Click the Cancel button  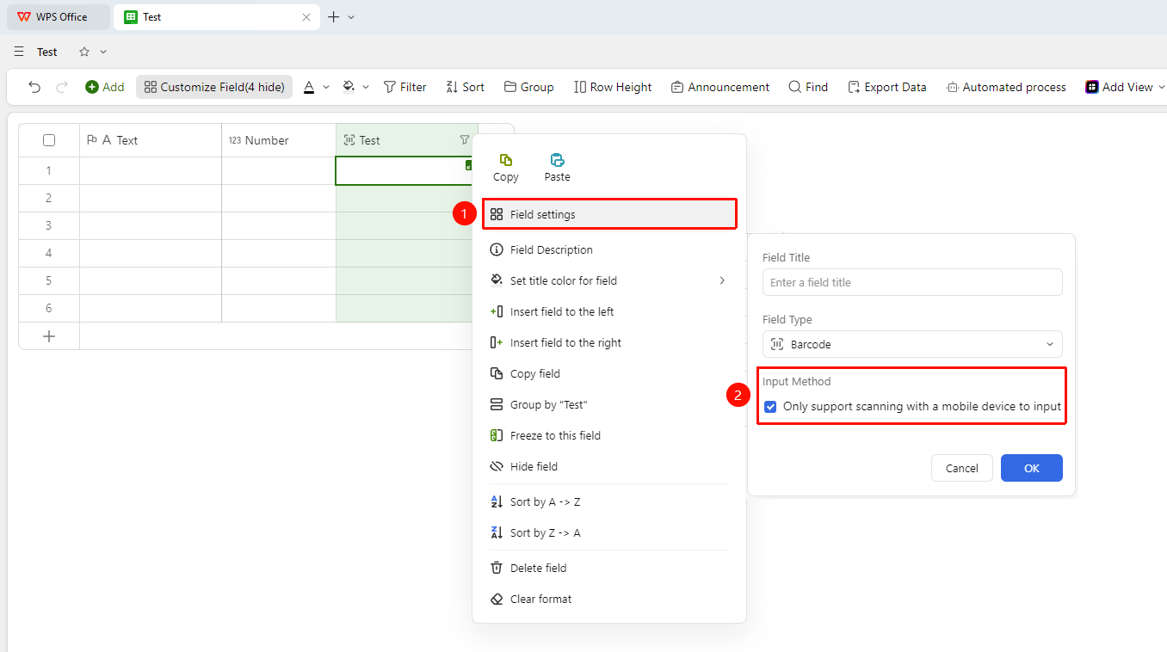tap(962, 468)
